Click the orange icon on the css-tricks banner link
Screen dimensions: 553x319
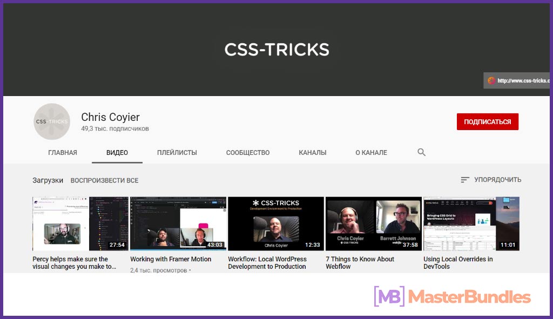tap(491, 81)
